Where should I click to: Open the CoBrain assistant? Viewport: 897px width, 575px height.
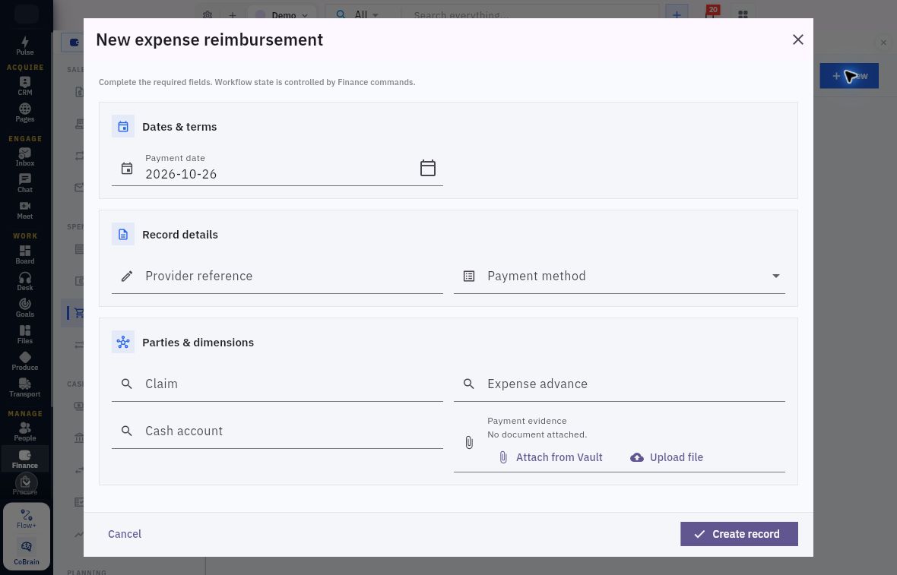[27, 553]
